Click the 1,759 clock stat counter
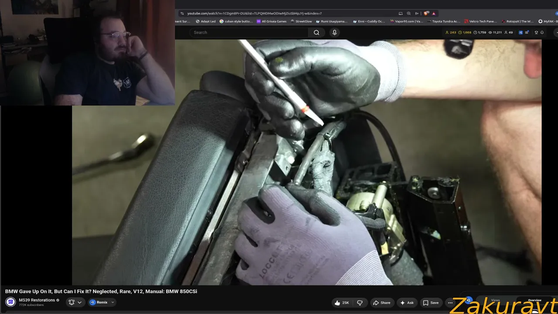This screenshot has width=558, height=314. [x=480, y=32]
